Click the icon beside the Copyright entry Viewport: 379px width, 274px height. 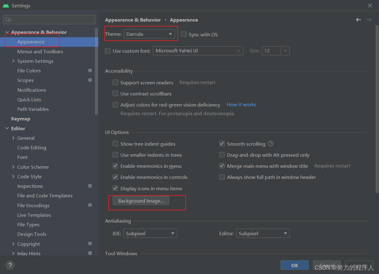tap(90, 244)
